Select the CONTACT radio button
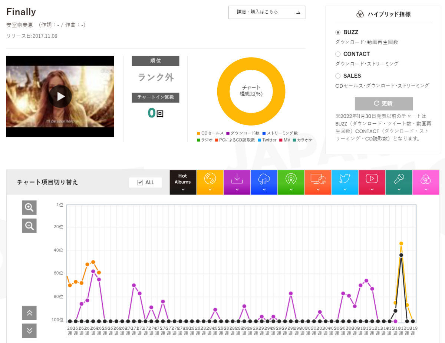 [x=338, y=54]
